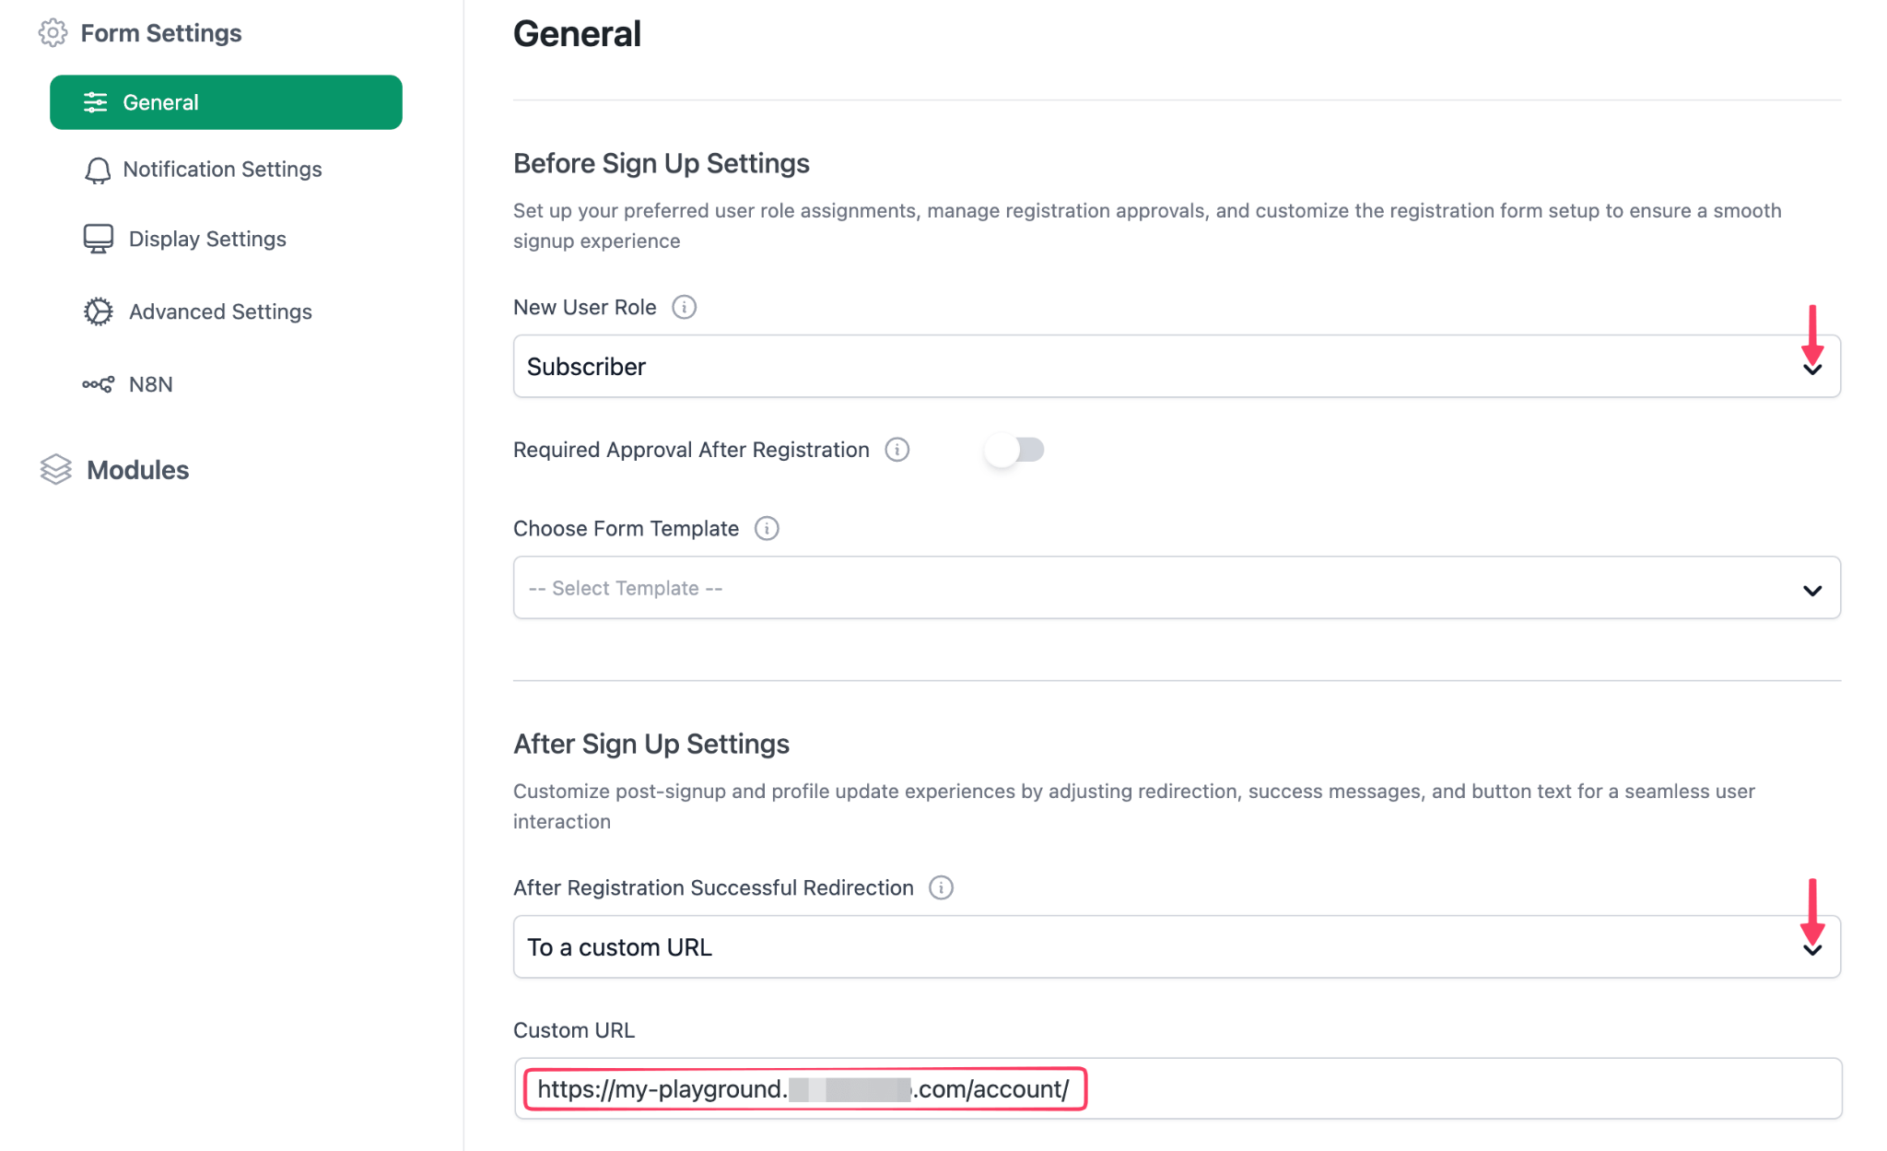Click info icon beside After Registration Successful Redirection
The image size is (1887, 1151).
click(x=941, y=887)
